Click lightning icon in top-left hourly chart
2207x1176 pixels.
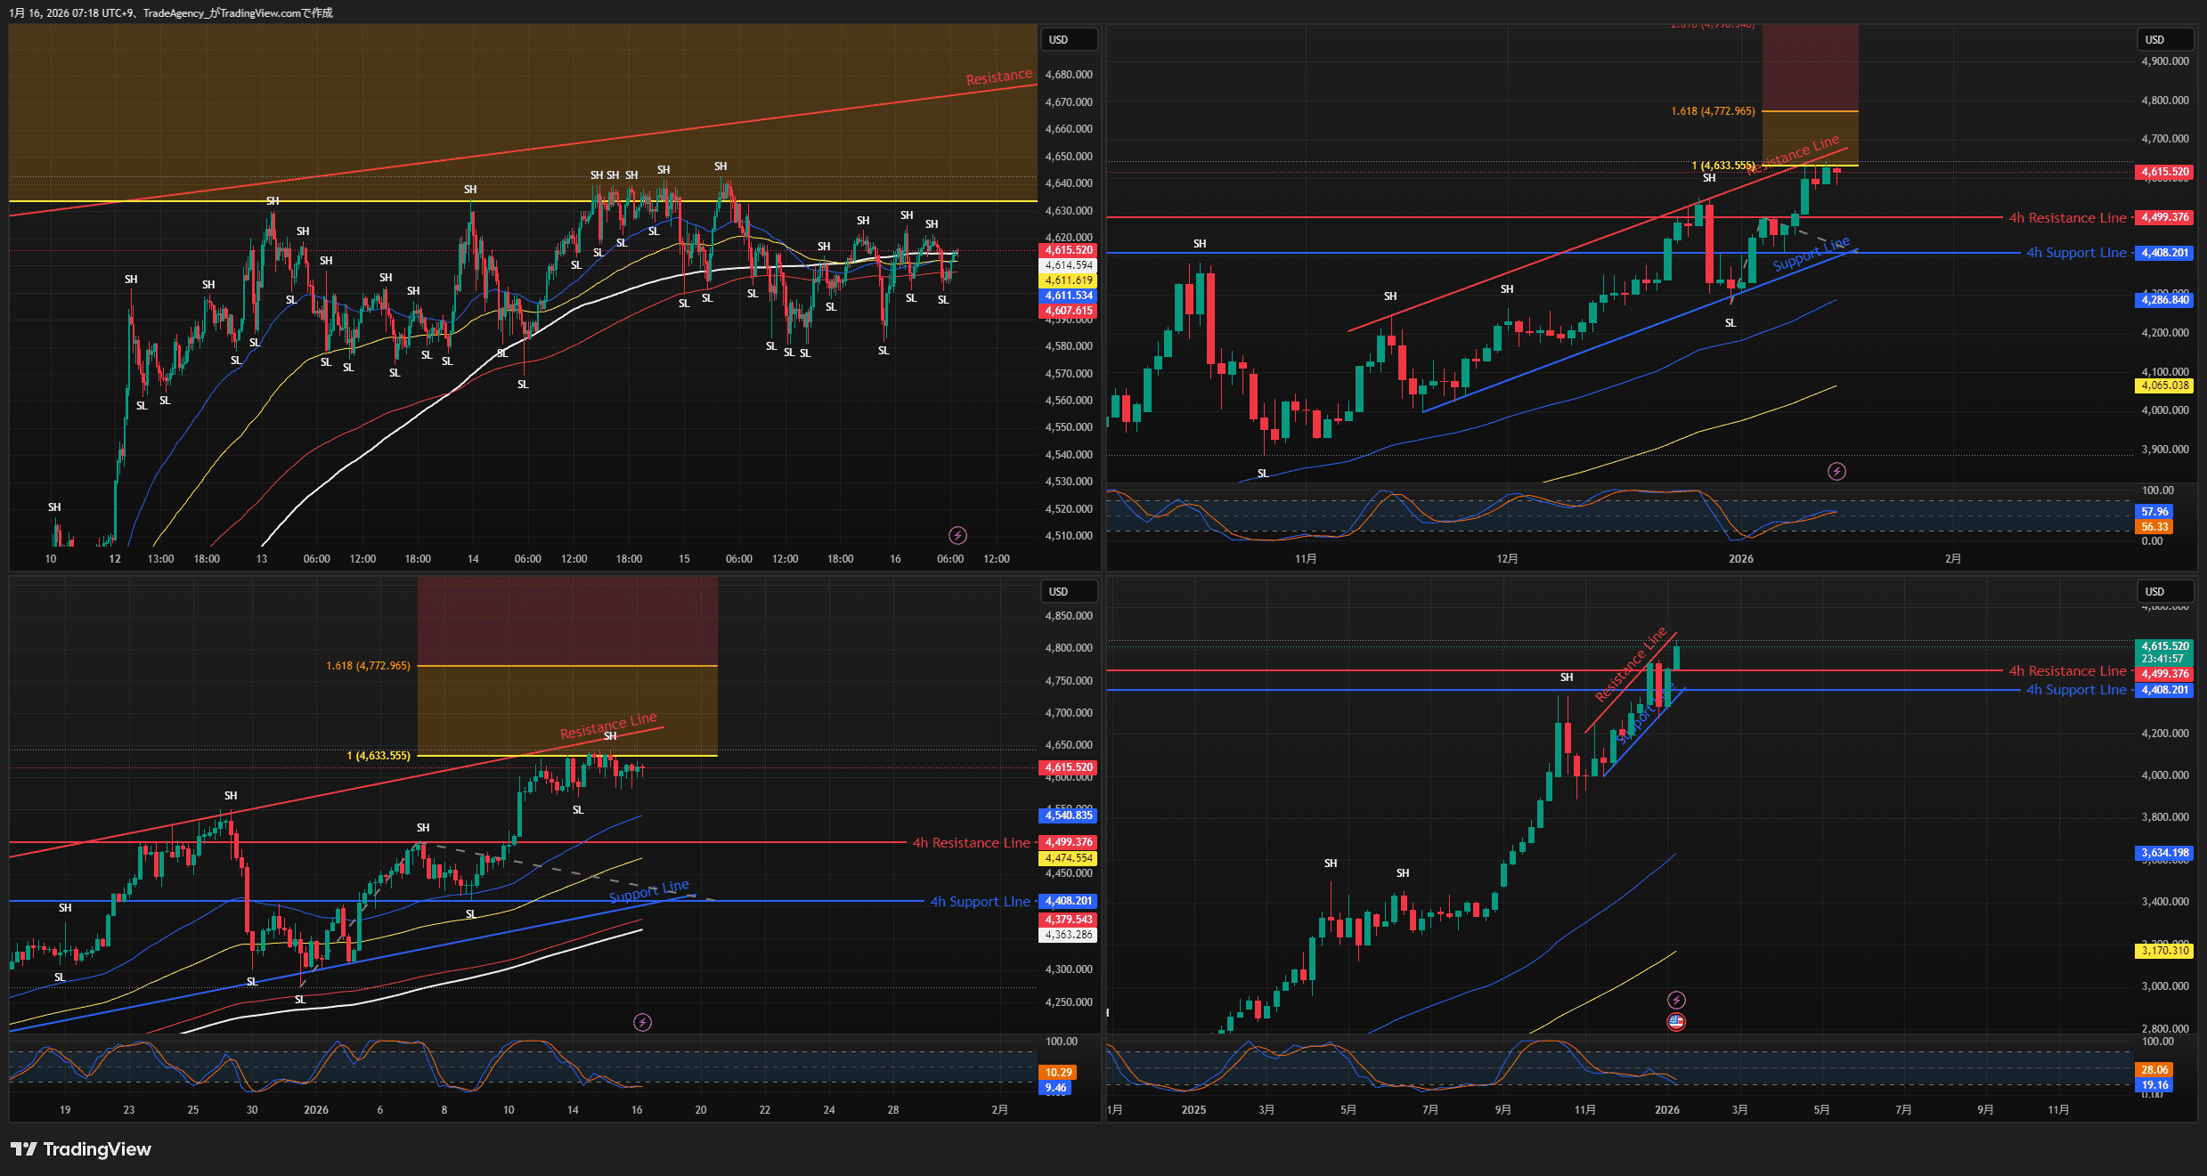[957, 535]
